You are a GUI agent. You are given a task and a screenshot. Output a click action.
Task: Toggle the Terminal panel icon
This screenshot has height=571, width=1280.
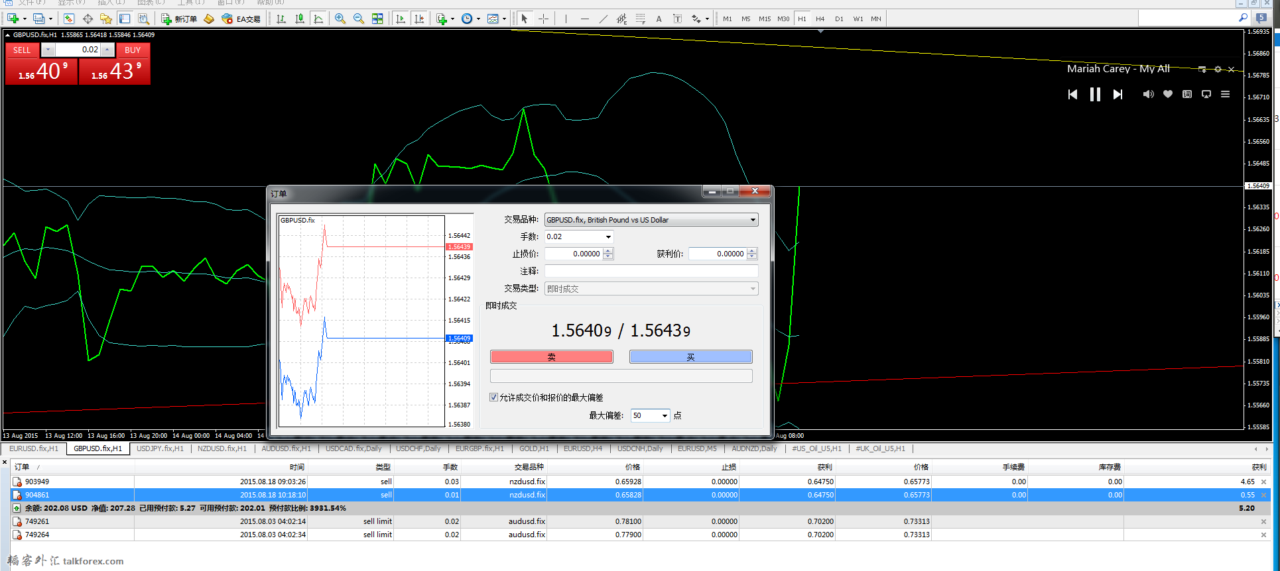(x=125, y=19)
